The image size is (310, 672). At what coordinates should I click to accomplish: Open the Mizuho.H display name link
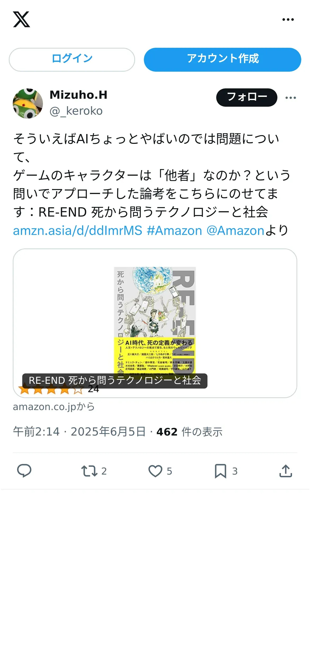(x=78, y=95)
